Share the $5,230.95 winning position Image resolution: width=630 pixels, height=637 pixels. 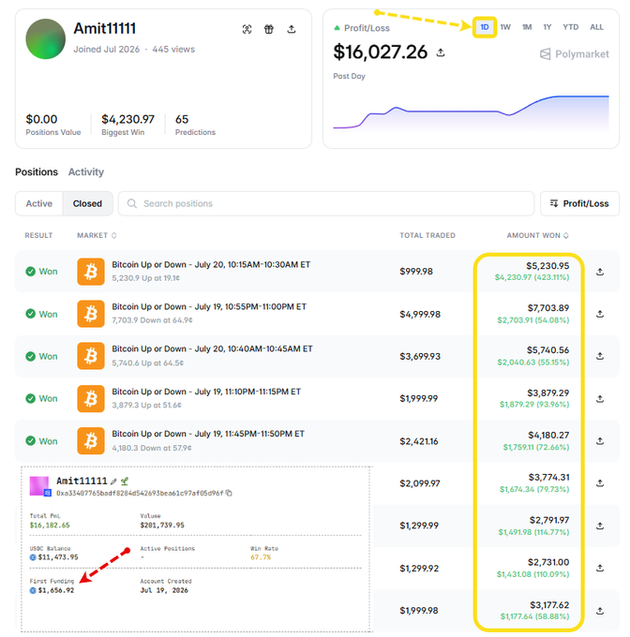[600, 272]
